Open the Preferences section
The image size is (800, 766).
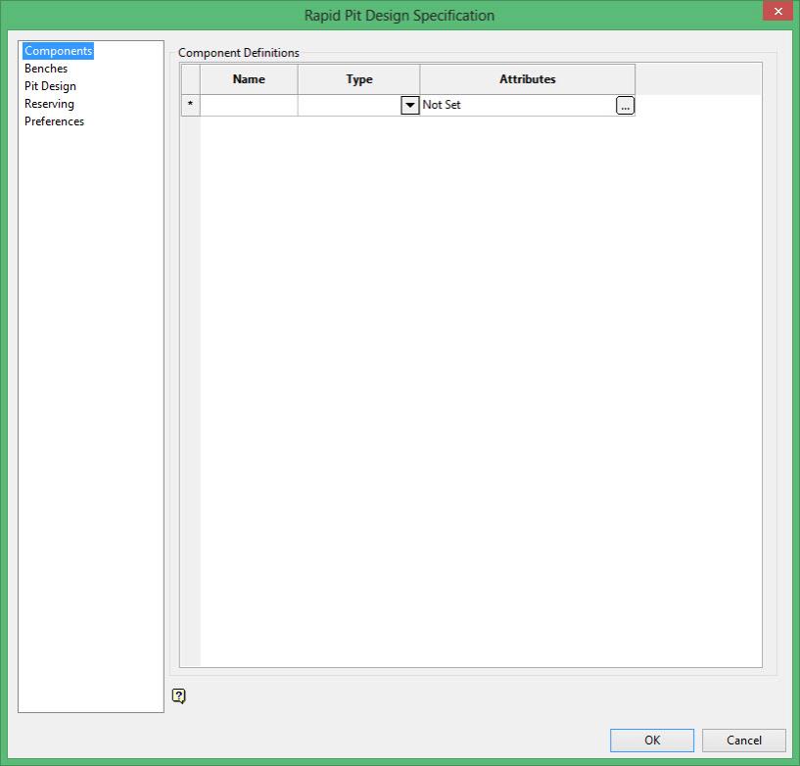(x=54, y=120)
